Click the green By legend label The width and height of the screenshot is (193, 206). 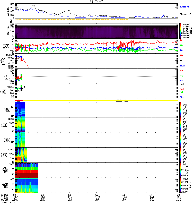coord(181,46)
